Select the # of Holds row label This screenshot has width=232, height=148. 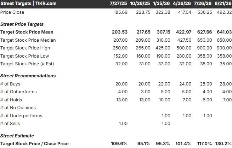[x=11, y=100]
